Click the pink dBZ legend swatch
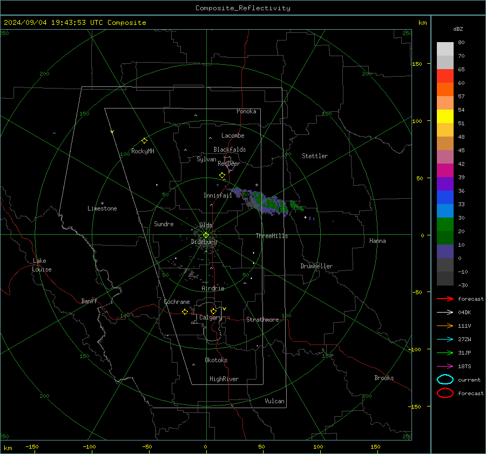The width and height of the screenshot is (486, 454). [x=445, y=157]
